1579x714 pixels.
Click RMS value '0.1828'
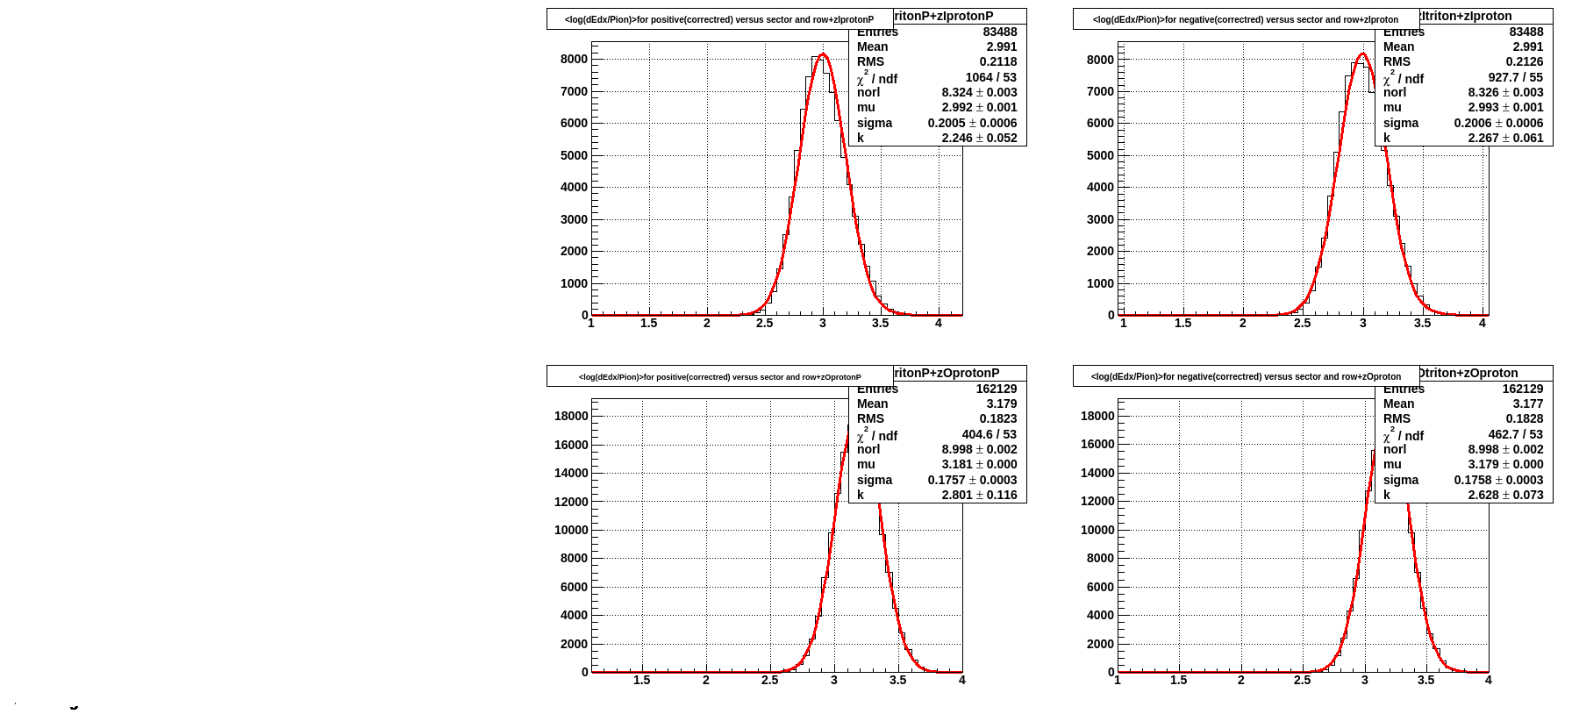pos(1525,418)
